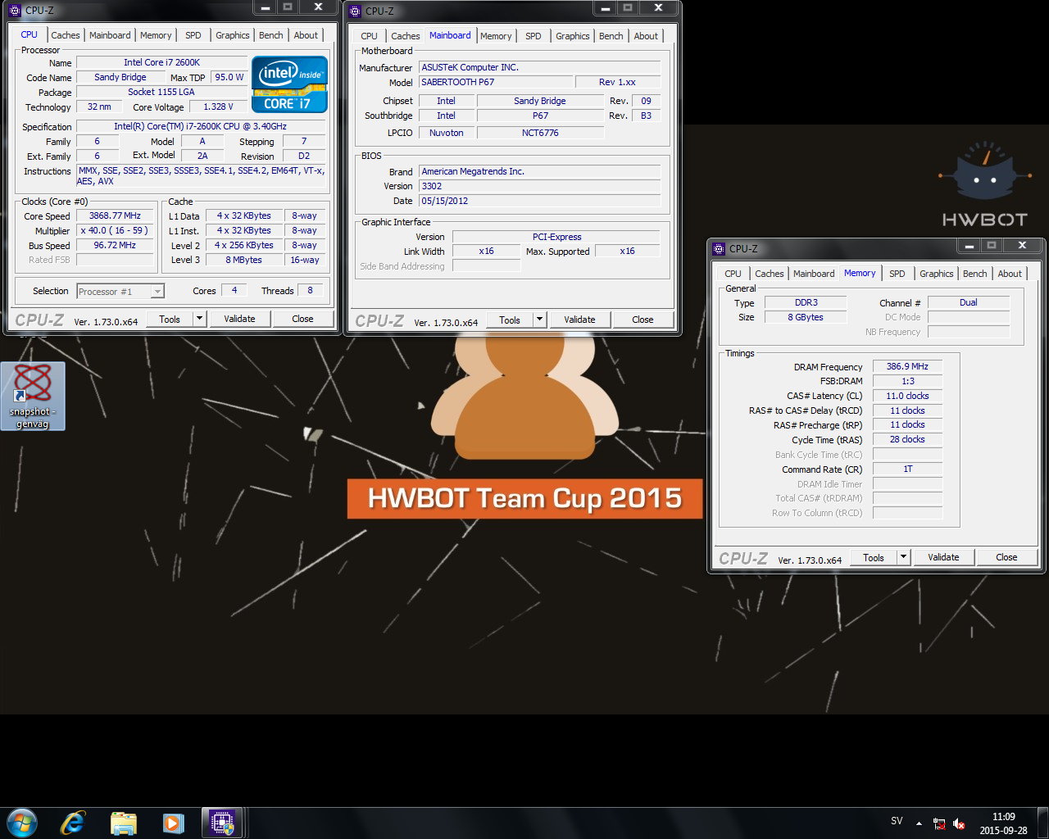The width and height of the screenshot is (1049, 839).
Task: Select the memory Size 8 GBytes field
Action: tap(806, 318)
